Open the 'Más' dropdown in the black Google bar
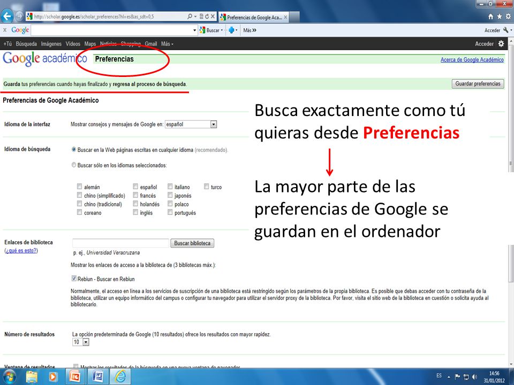Viewport: 514px width, 385px height. (x=167, y=43)
